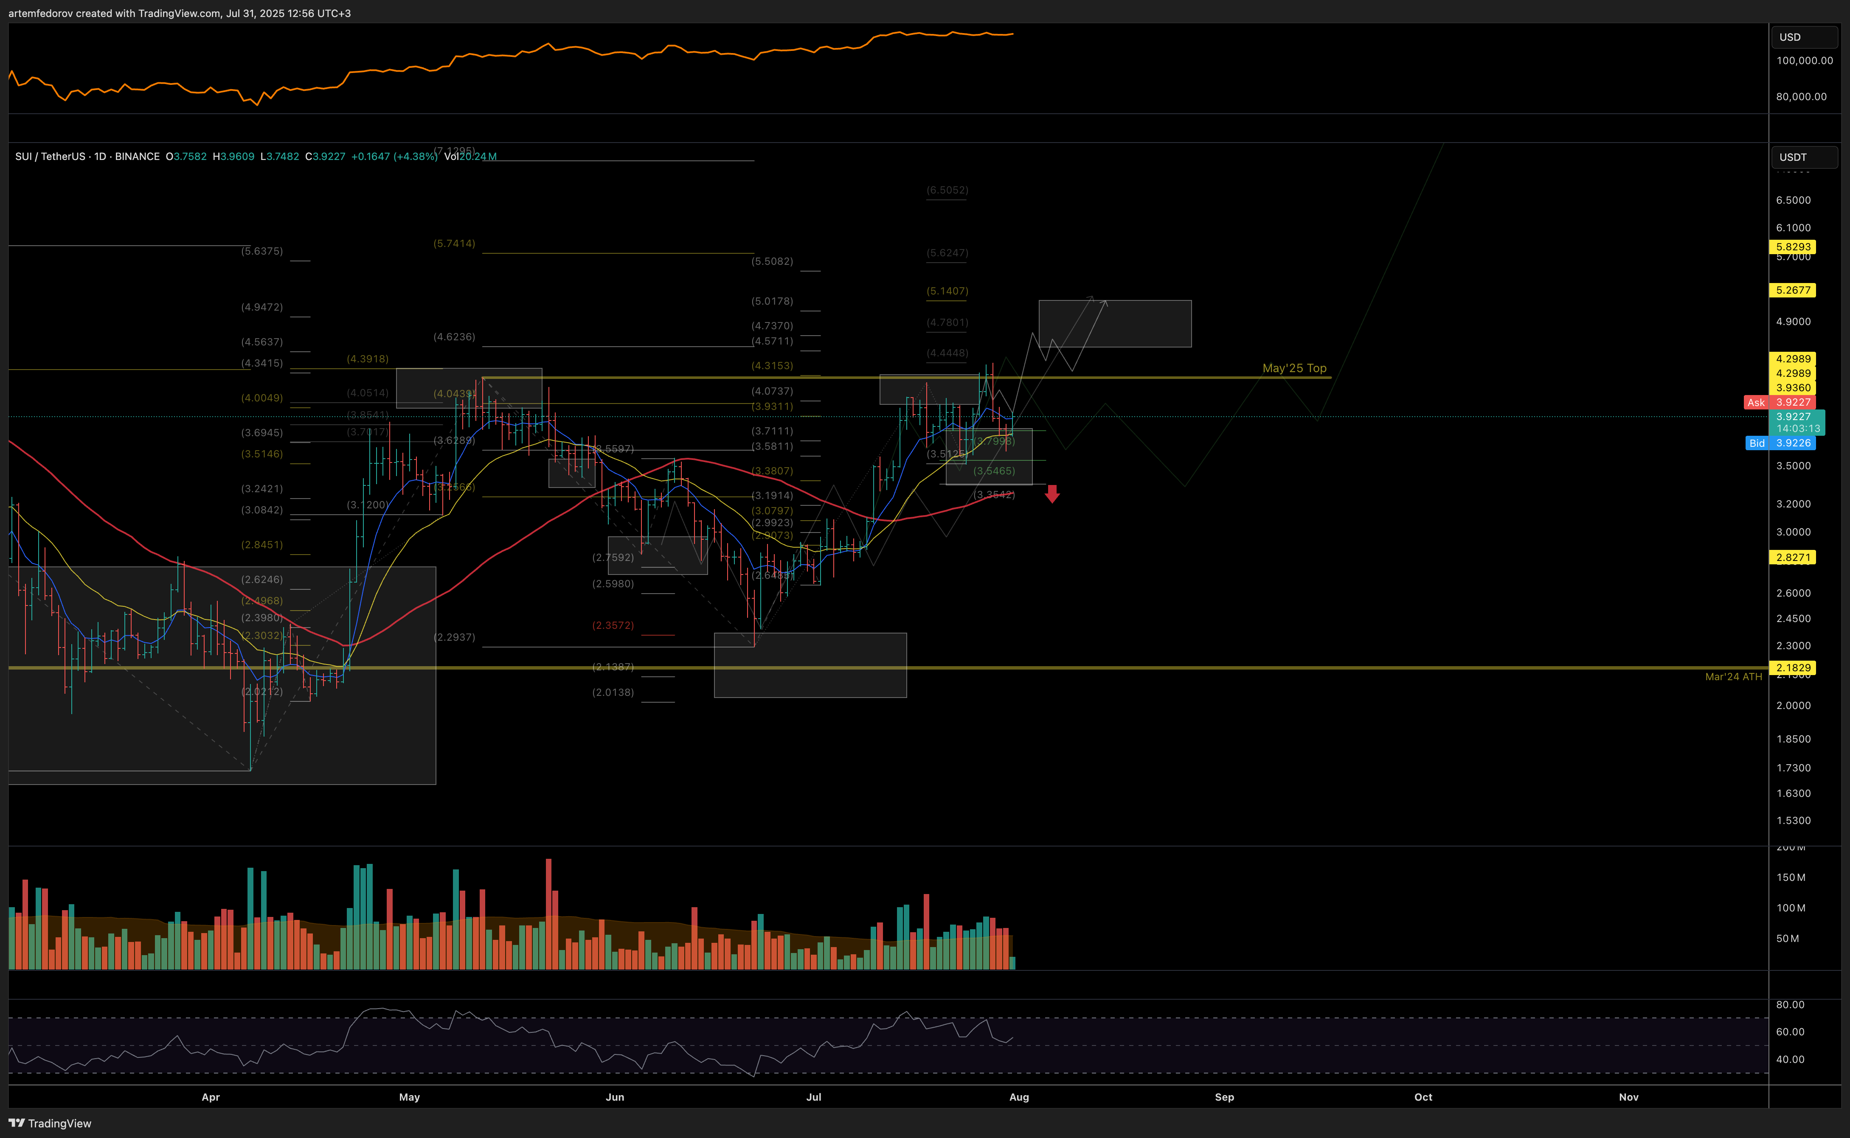The height and width of the screenshot is (1138, 1850).
Task: Click the (5.7414) fib level label
Action: pos(455,244)
